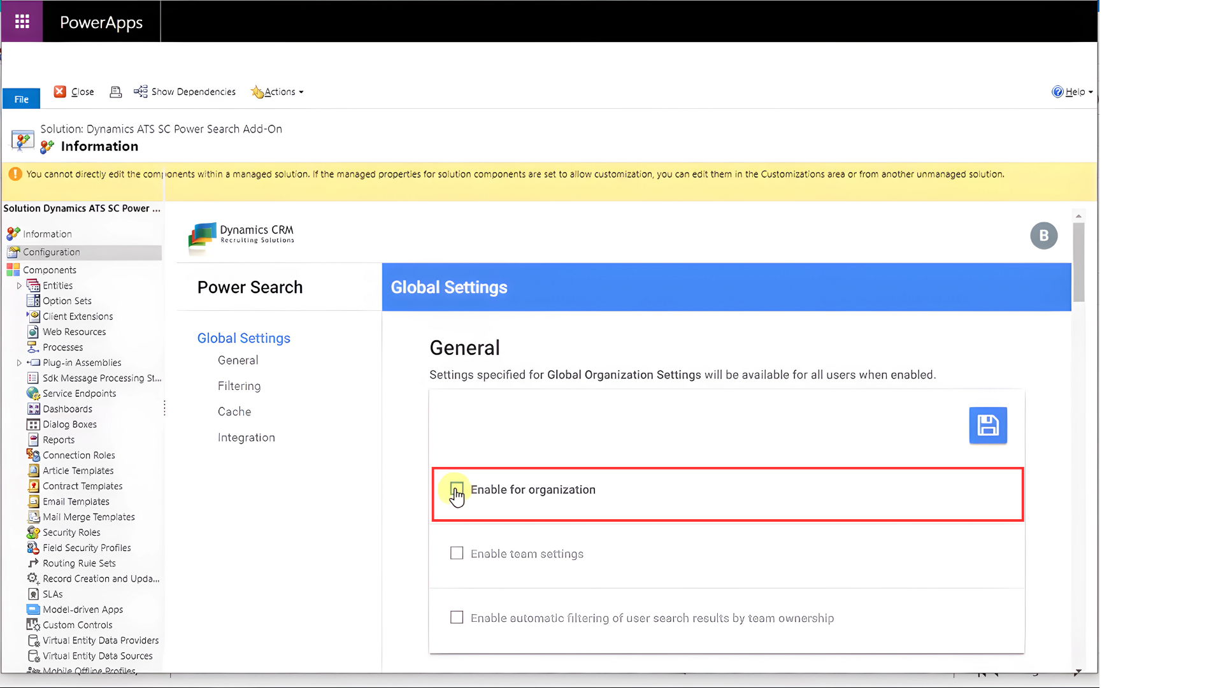
Task: Click the Field Security Profiles icon
Action: click(x=33, y=548)
